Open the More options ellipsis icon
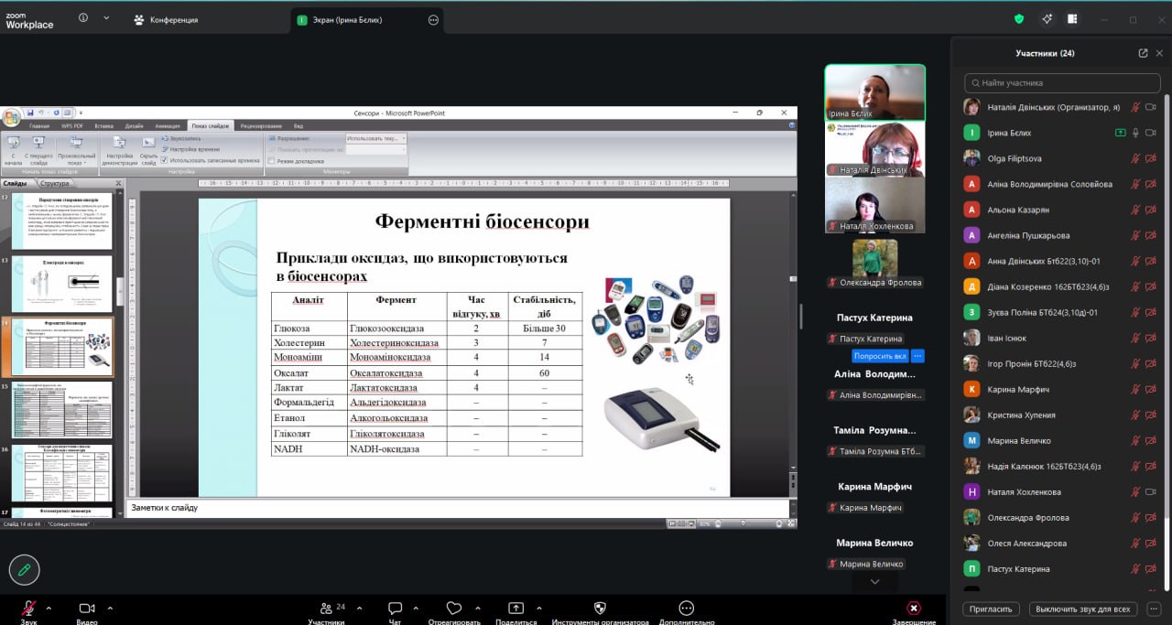Image resolution: width=1172 pixels, height=625 pixels. (686, 609)
